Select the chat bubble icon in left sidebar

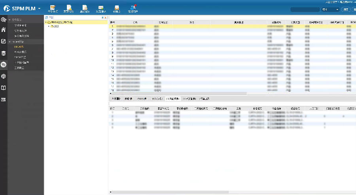pyautogui.click(x=4, y=65)
